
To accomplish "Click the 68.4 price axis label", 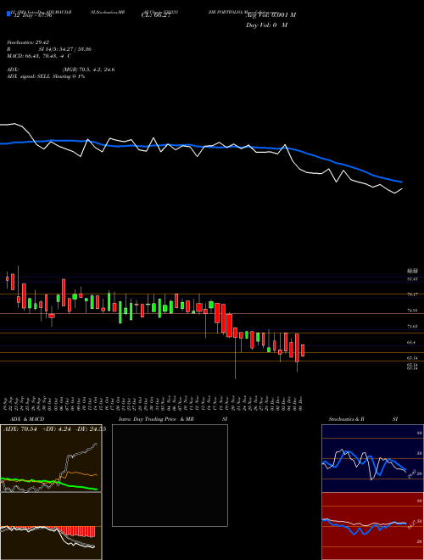I will pyautogui.click(x=410, y=342).
